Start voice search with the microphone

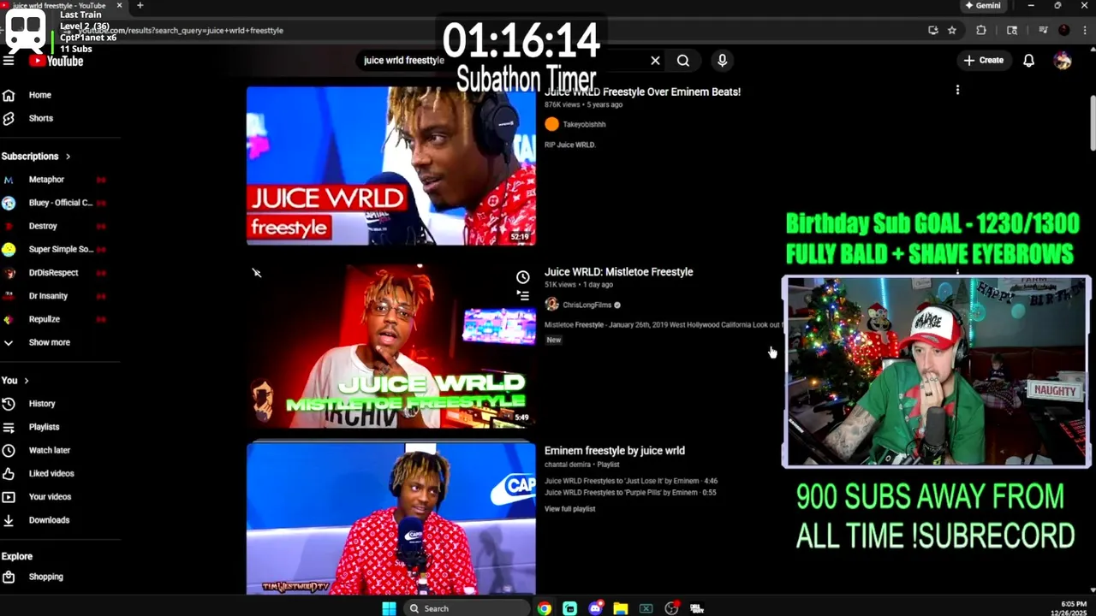722,61
